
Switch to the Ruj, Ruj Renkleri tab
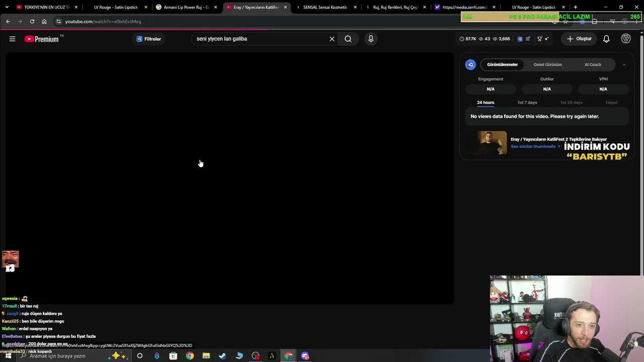pyautogui.click(x=395, y=7)
